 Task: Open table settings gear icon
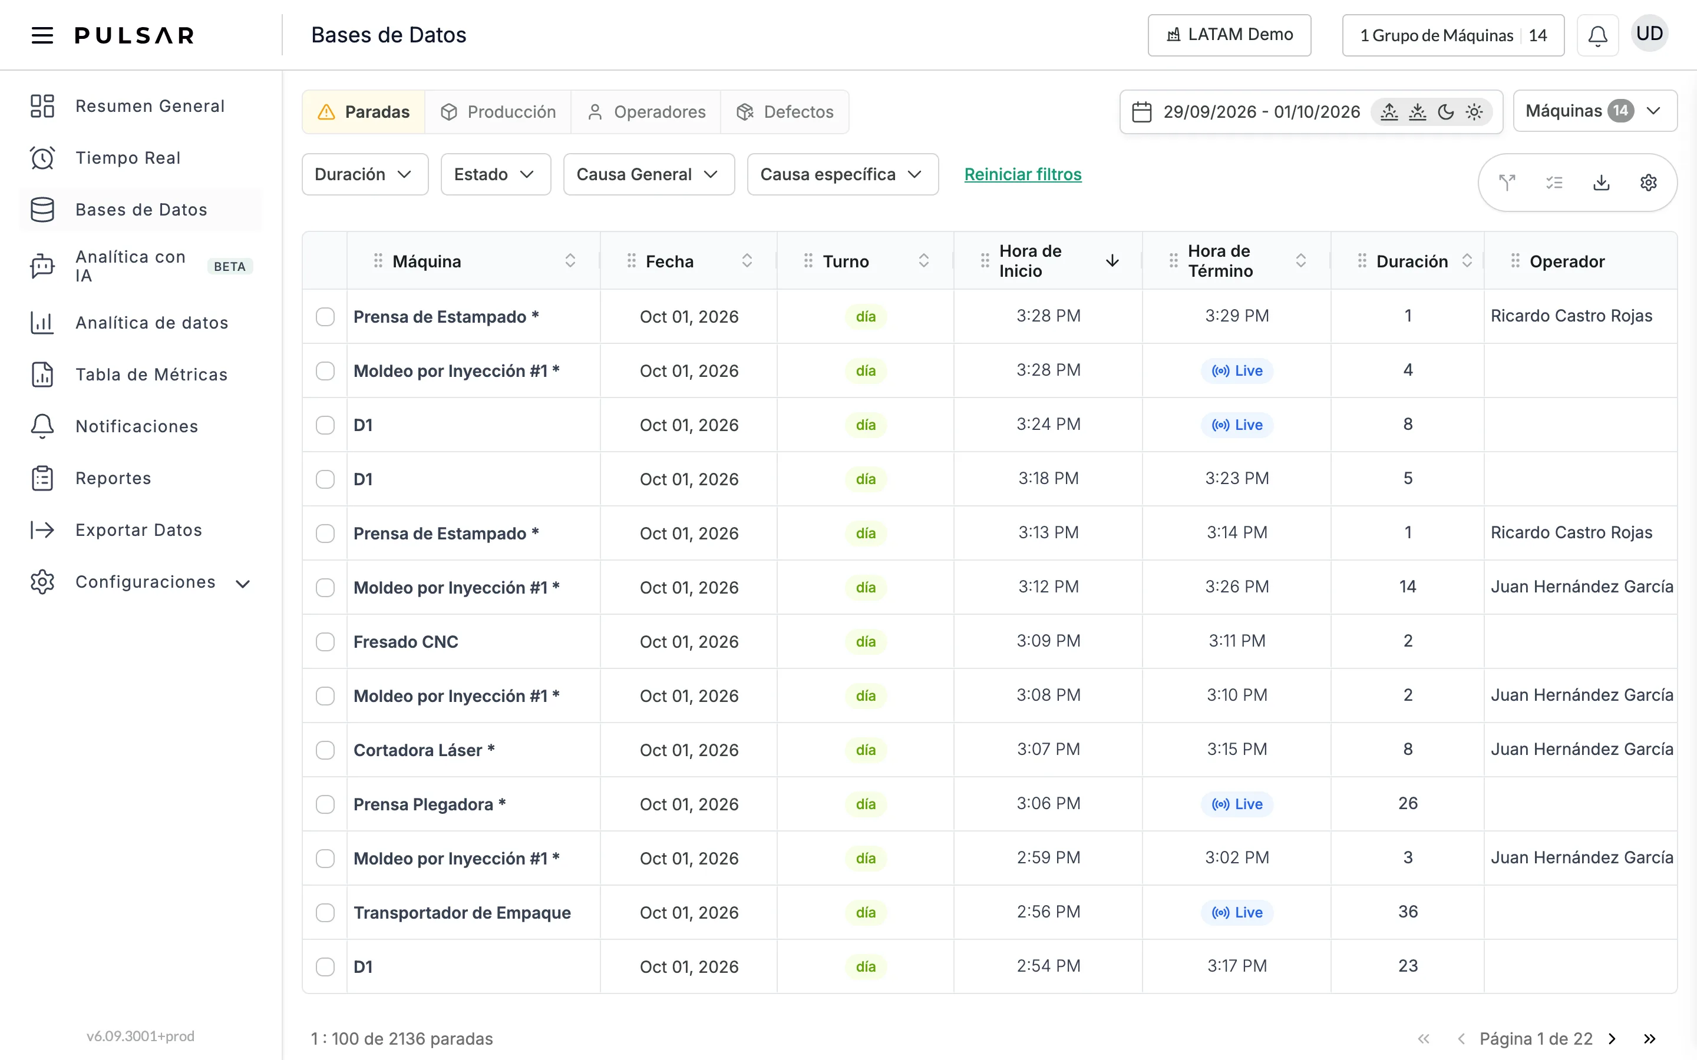coord(1649,183)
